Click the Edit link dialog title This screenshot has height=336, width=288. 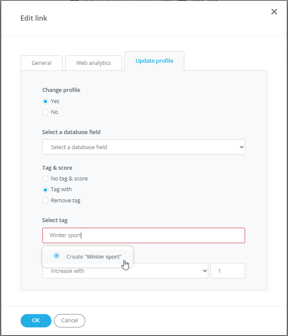click(x=34, y=18)
